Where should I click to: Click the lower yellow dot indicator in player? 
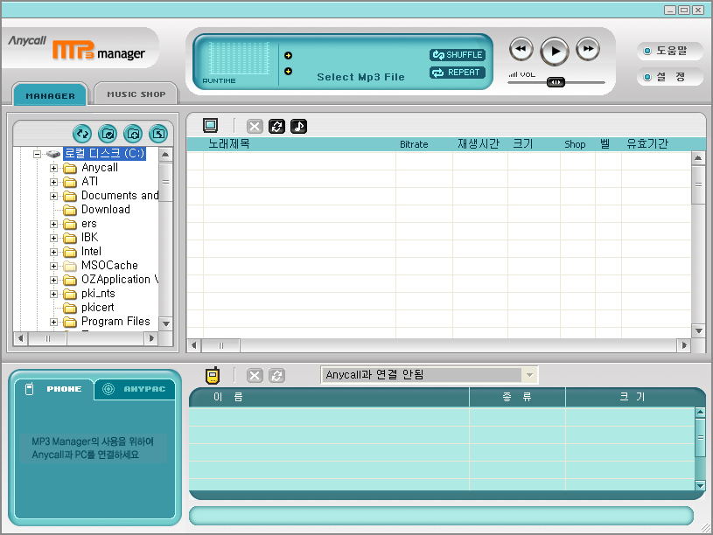pyautogui.click(x=288, y=72)
